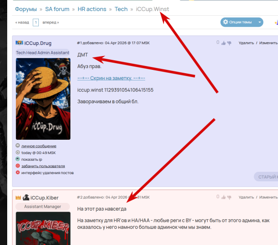
Task: Click the Абуз прав. text line
Action: coord(89,67)
